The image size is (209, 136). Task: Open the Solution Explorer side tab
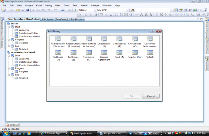coord(207,28)
